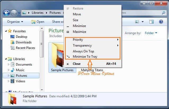Viewport: 169px width, 109px height.
Task: Select Pictures in Libraries tree
Action: (21, 76)
